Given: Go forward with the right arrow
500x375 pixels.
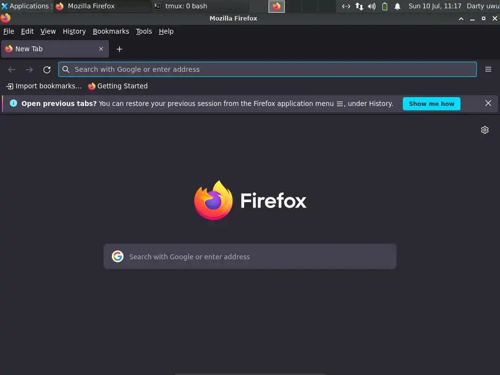Looking at the screenshot, I should 29,69.
